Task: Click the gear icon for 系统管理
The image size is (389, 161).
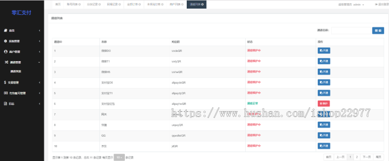Action: (x=6, y=41)
